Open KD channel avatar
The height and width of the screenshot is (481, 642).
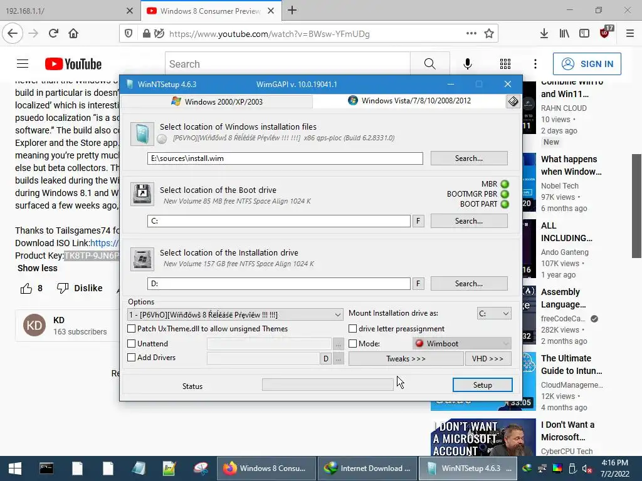click(34, 326)
